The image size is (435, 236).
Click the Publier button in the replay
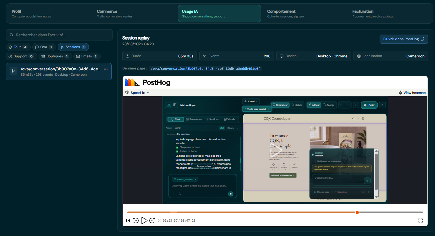tap(369, 105)
